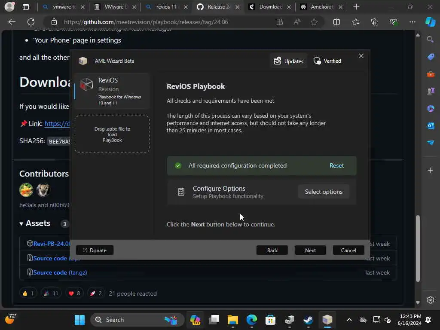
Task: Click the taskbar Search box
Action: coord(137,320)
